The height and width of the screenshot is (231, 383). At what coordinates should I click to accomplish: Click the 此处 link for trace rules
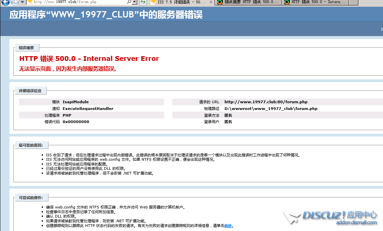click(228, 226)
